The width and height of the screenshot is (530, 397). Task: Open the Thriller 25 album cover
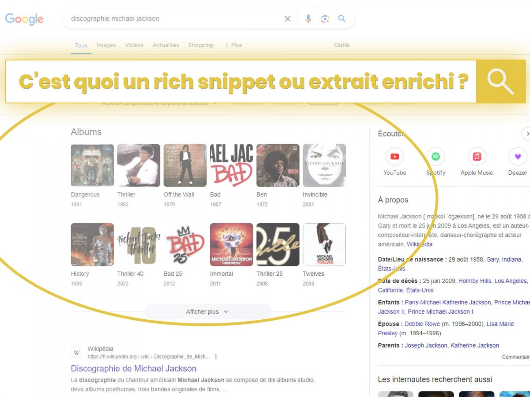coord(278,245)
